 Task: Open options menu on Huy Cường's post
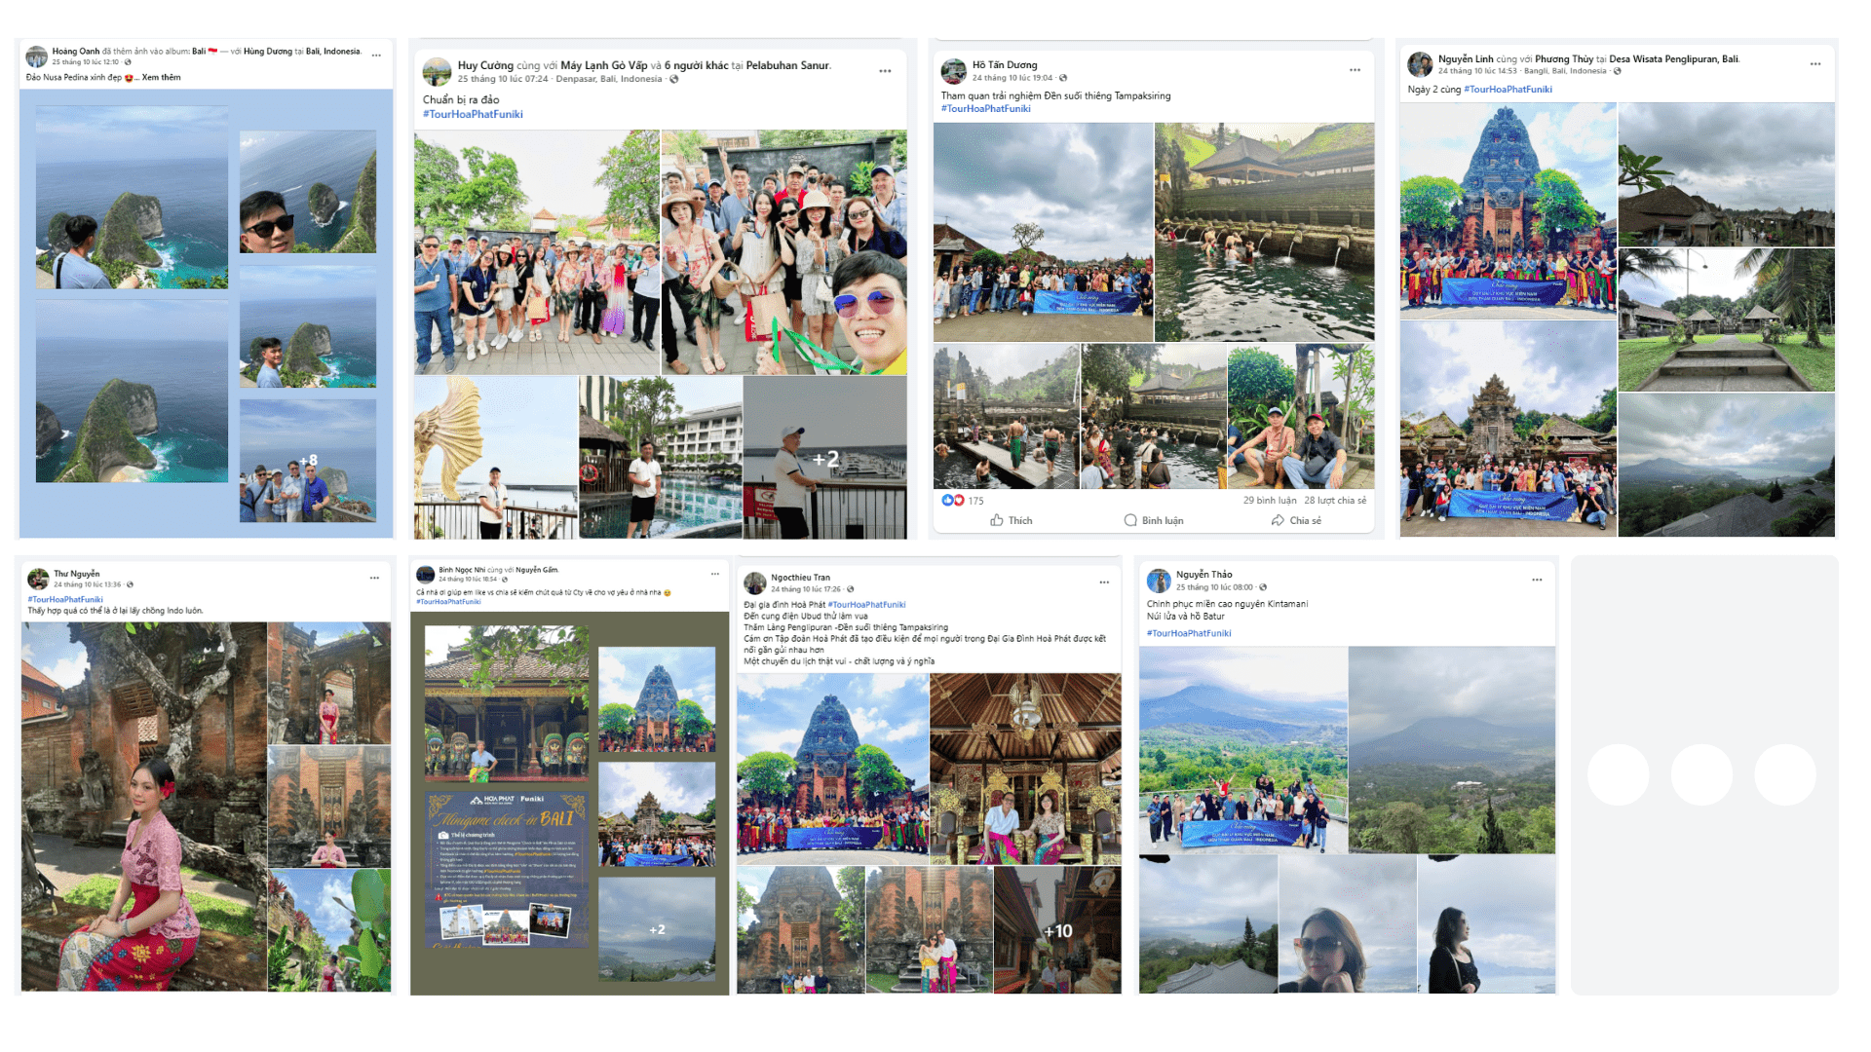click(x=885, y=71)
